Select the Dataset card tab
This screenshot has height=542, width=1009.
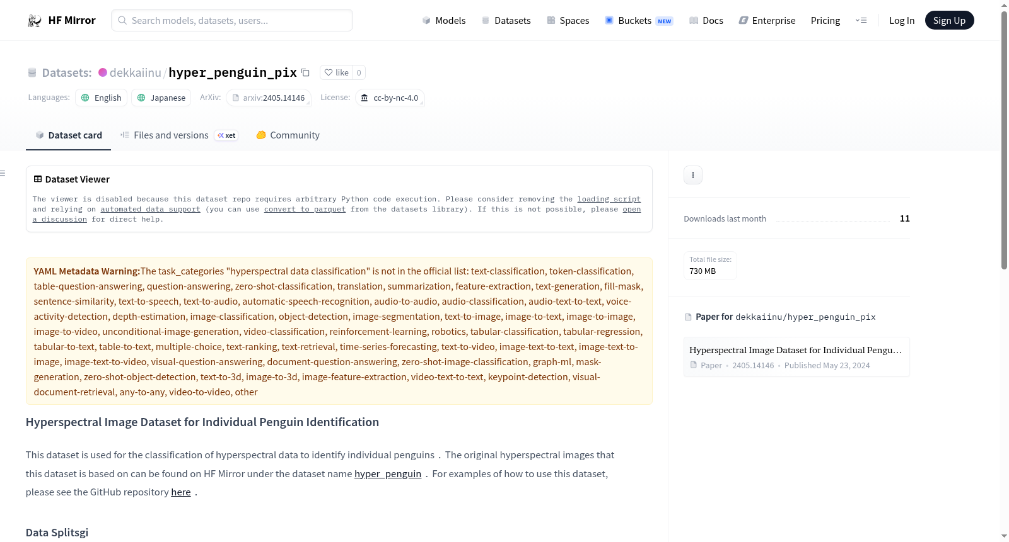[x=68, y=135]
